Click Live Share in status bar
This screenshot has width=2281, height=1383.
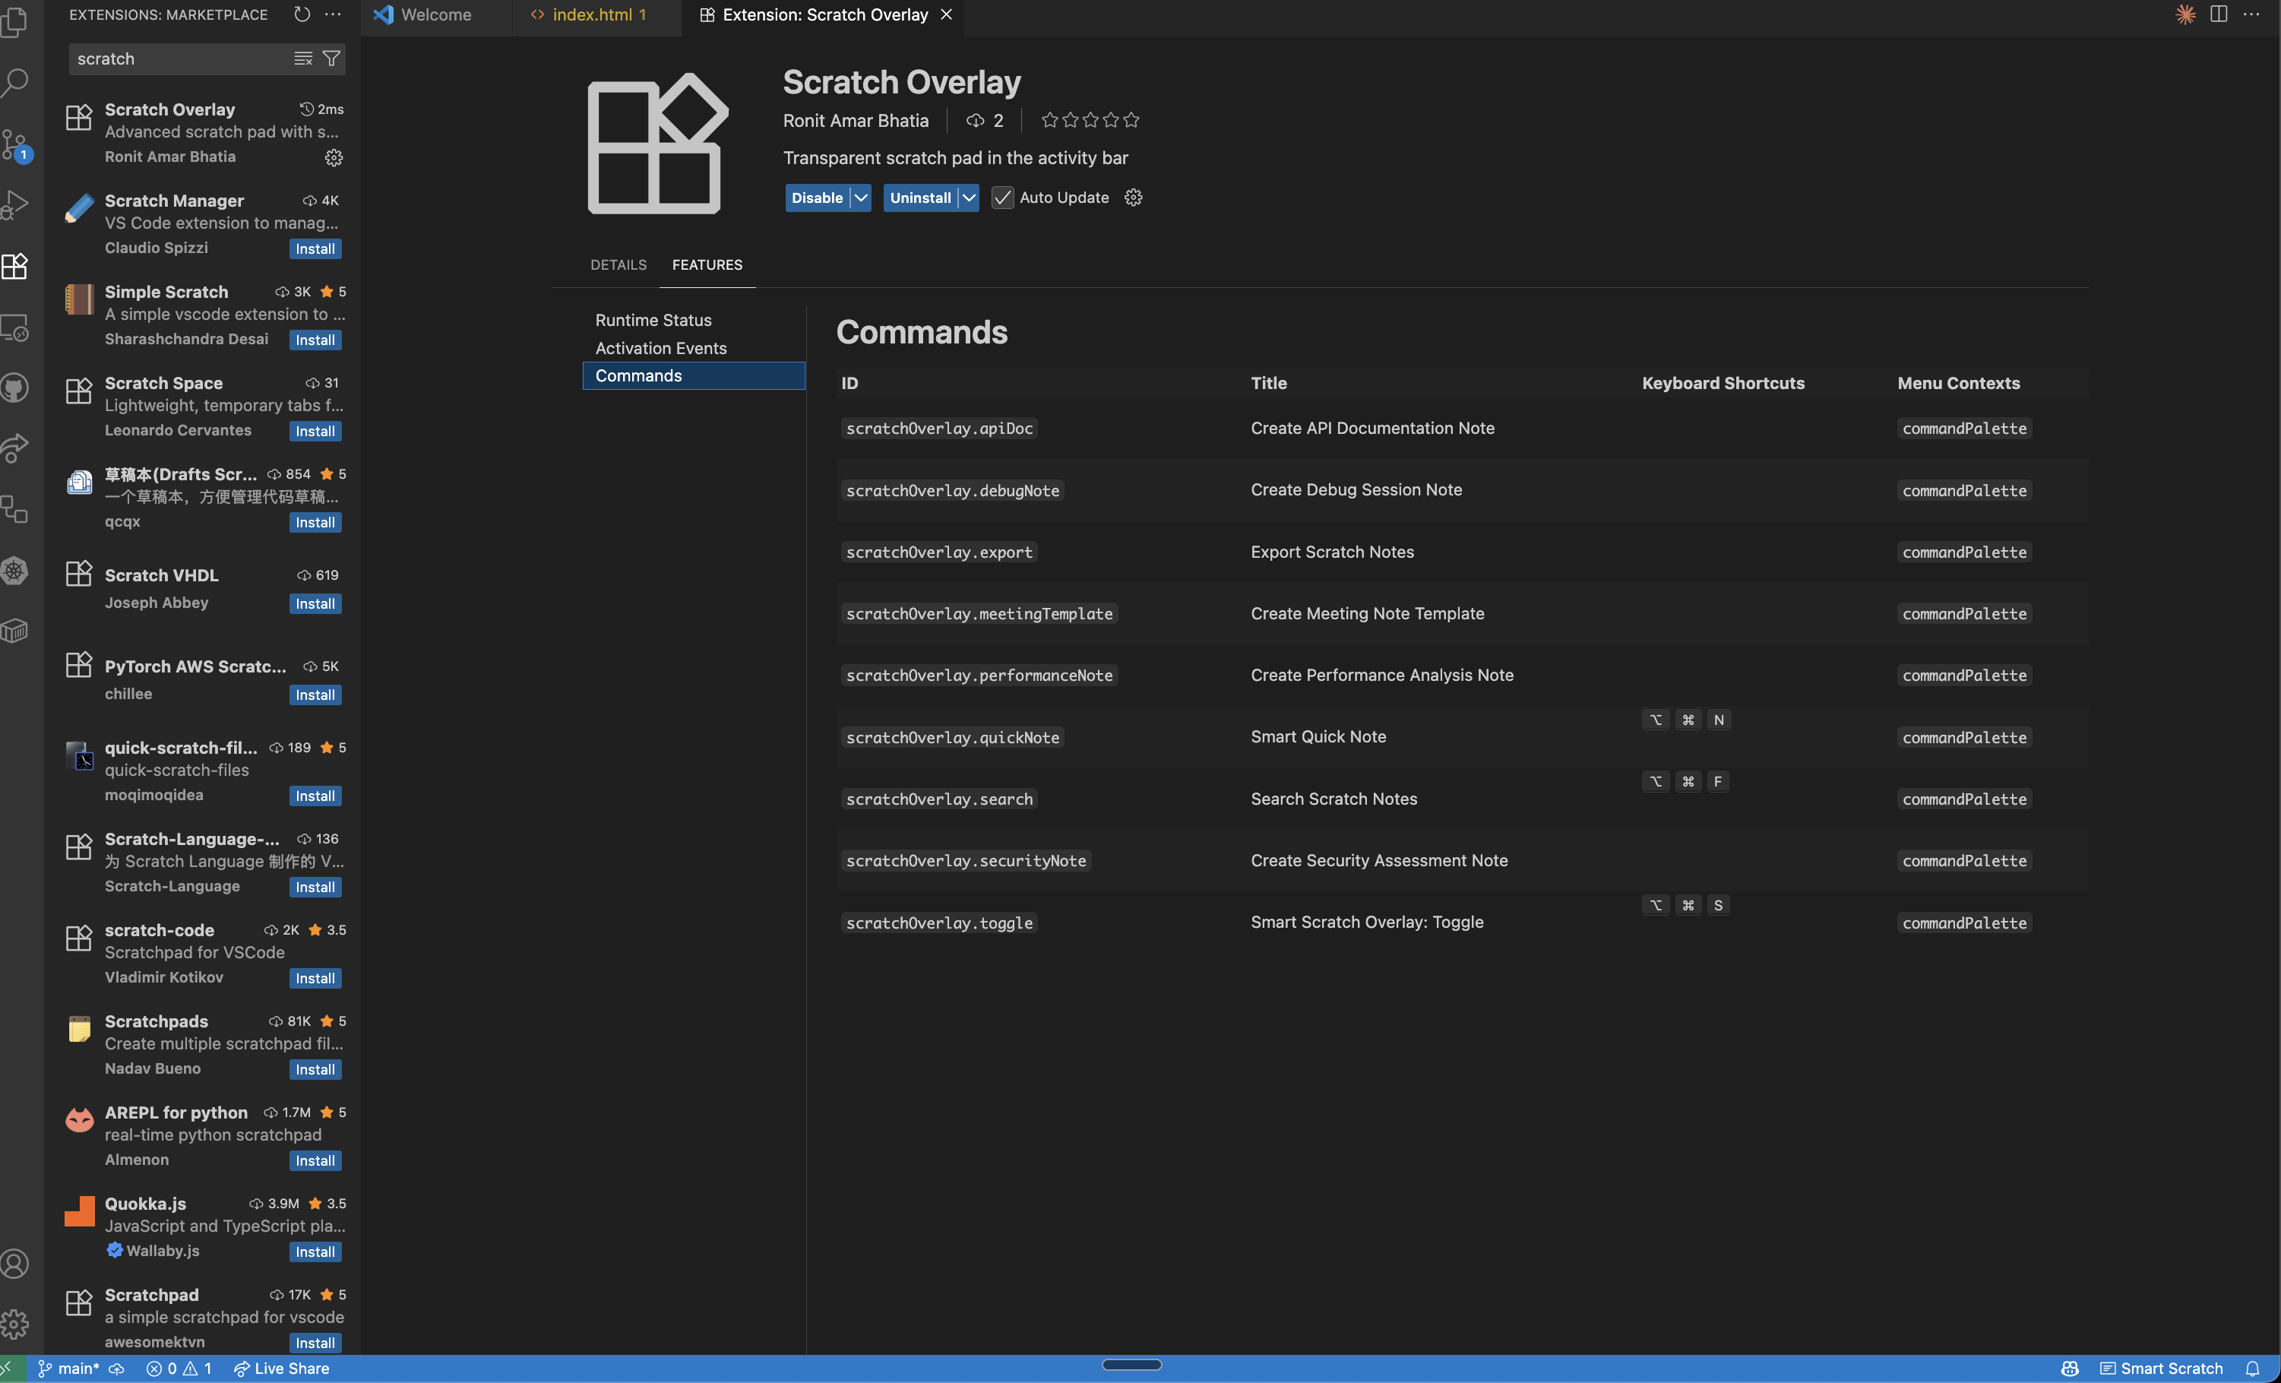[281, 1369]
